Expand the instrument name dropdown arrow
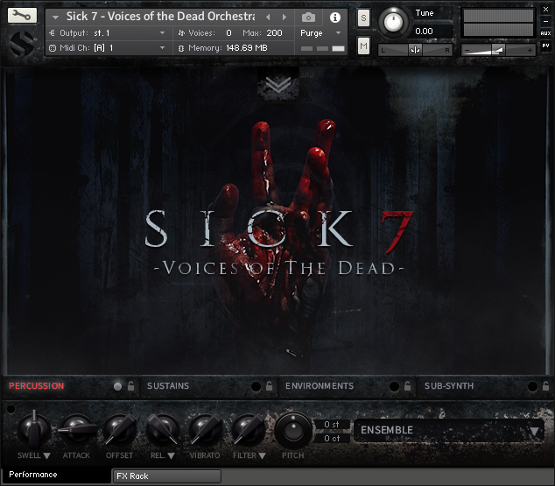The image size is (555, 486). click(55, 17)
